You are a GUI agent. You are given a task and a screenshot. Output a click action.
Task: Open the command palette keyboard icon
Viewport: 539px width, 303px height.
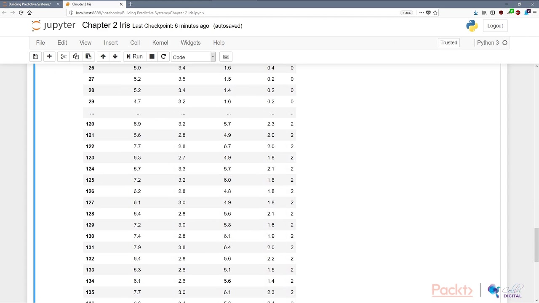tap(226, 56)
